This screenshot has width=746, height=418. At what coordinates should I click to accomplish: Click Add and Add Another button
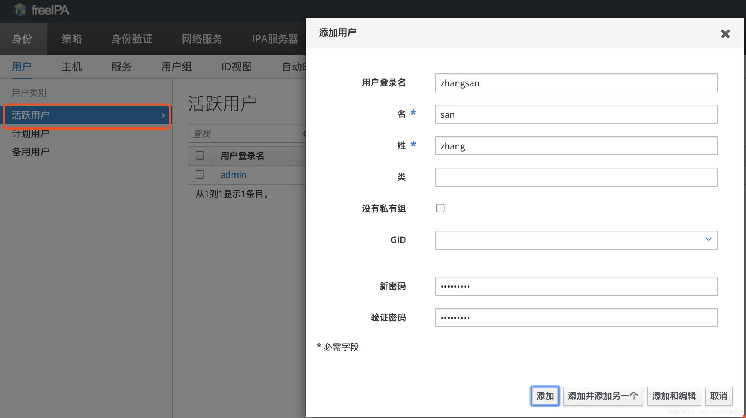tap(603, 396)
